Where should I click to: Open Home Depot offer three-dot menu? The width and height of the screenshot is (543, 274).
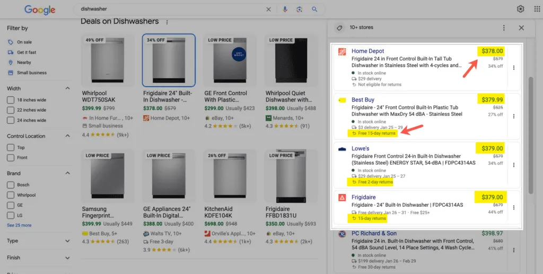(x=514, y=68)
